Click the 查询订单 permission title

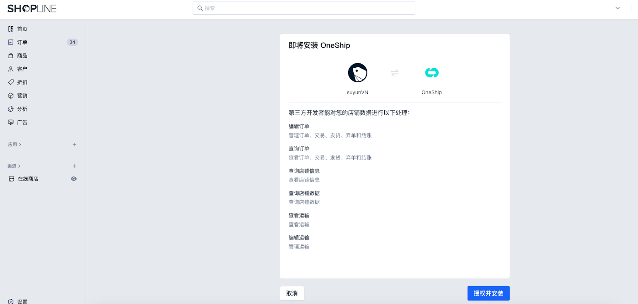point(299,149)
